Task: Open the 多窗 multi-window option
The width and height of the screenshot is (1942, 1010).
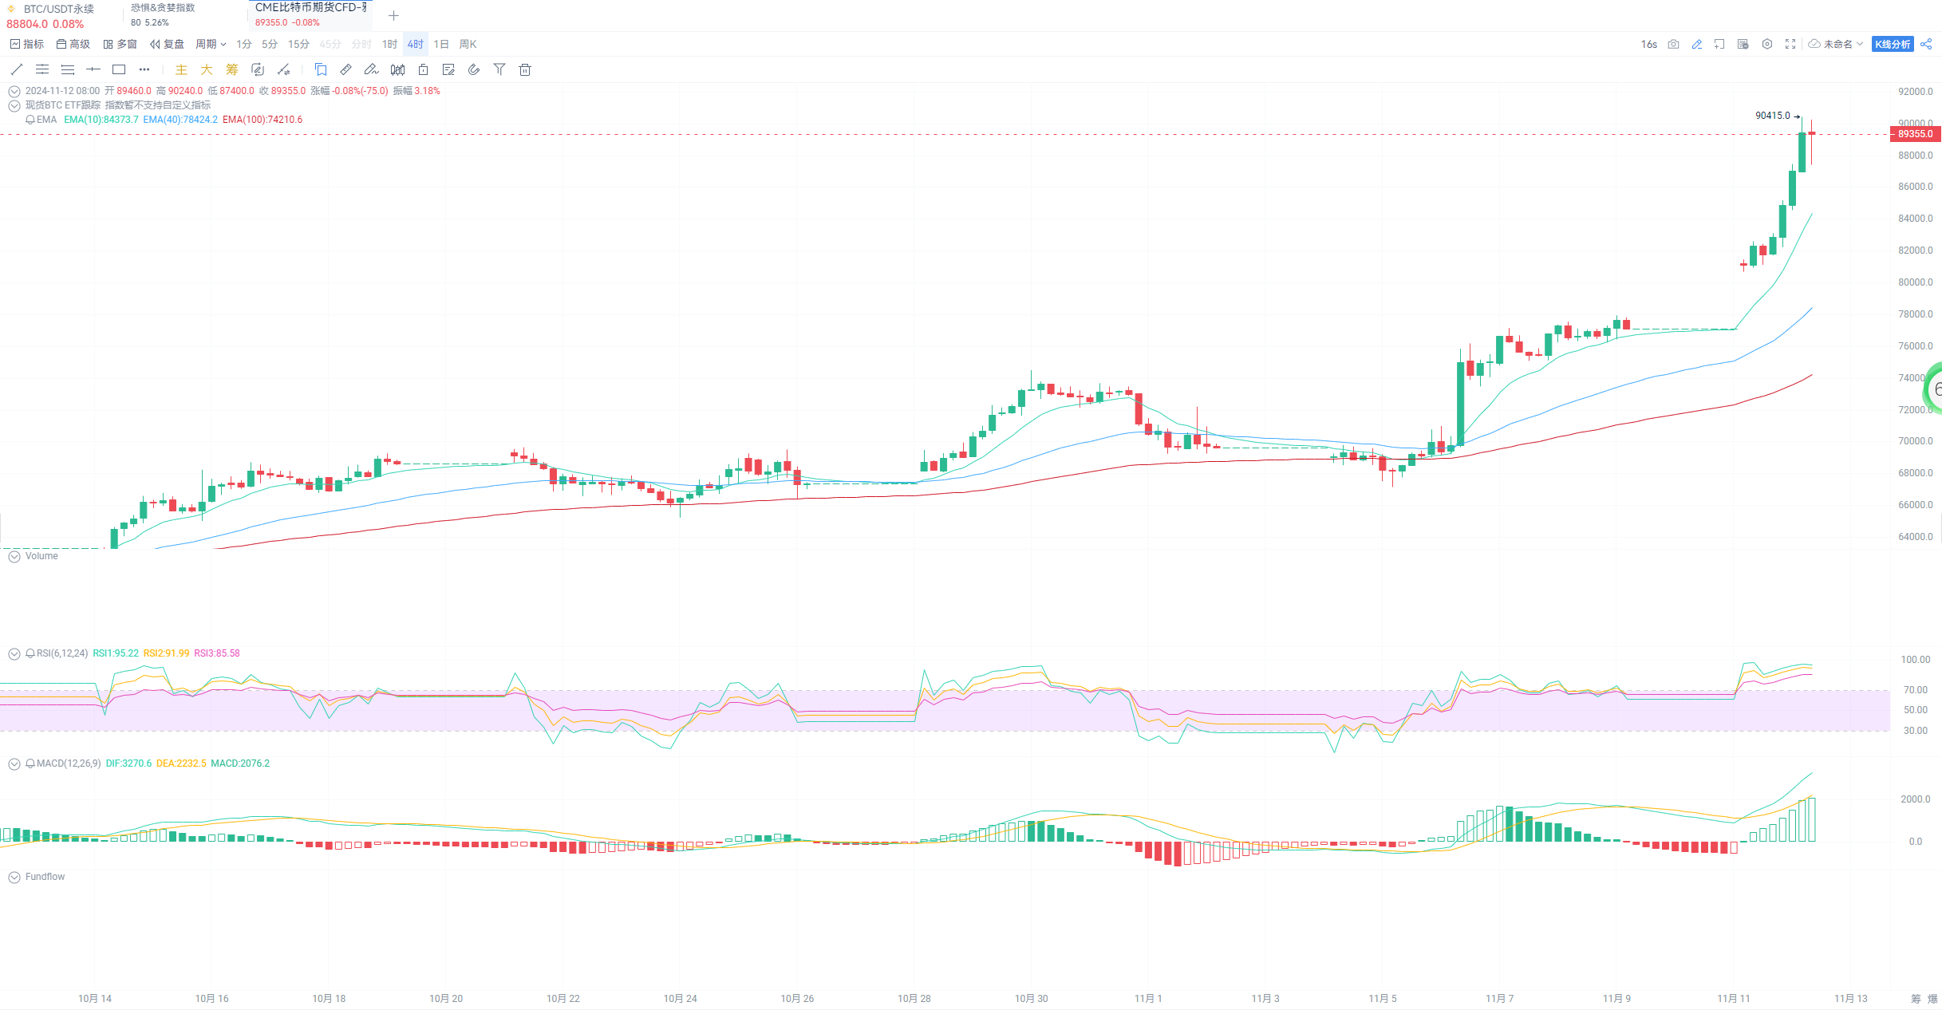Action: (120, 44)
